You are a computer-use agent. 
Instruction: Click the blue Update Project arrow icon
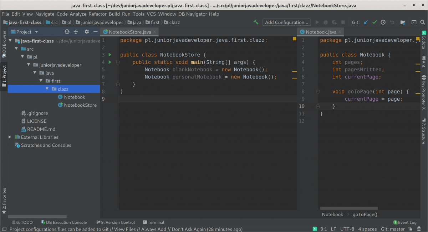365,22
